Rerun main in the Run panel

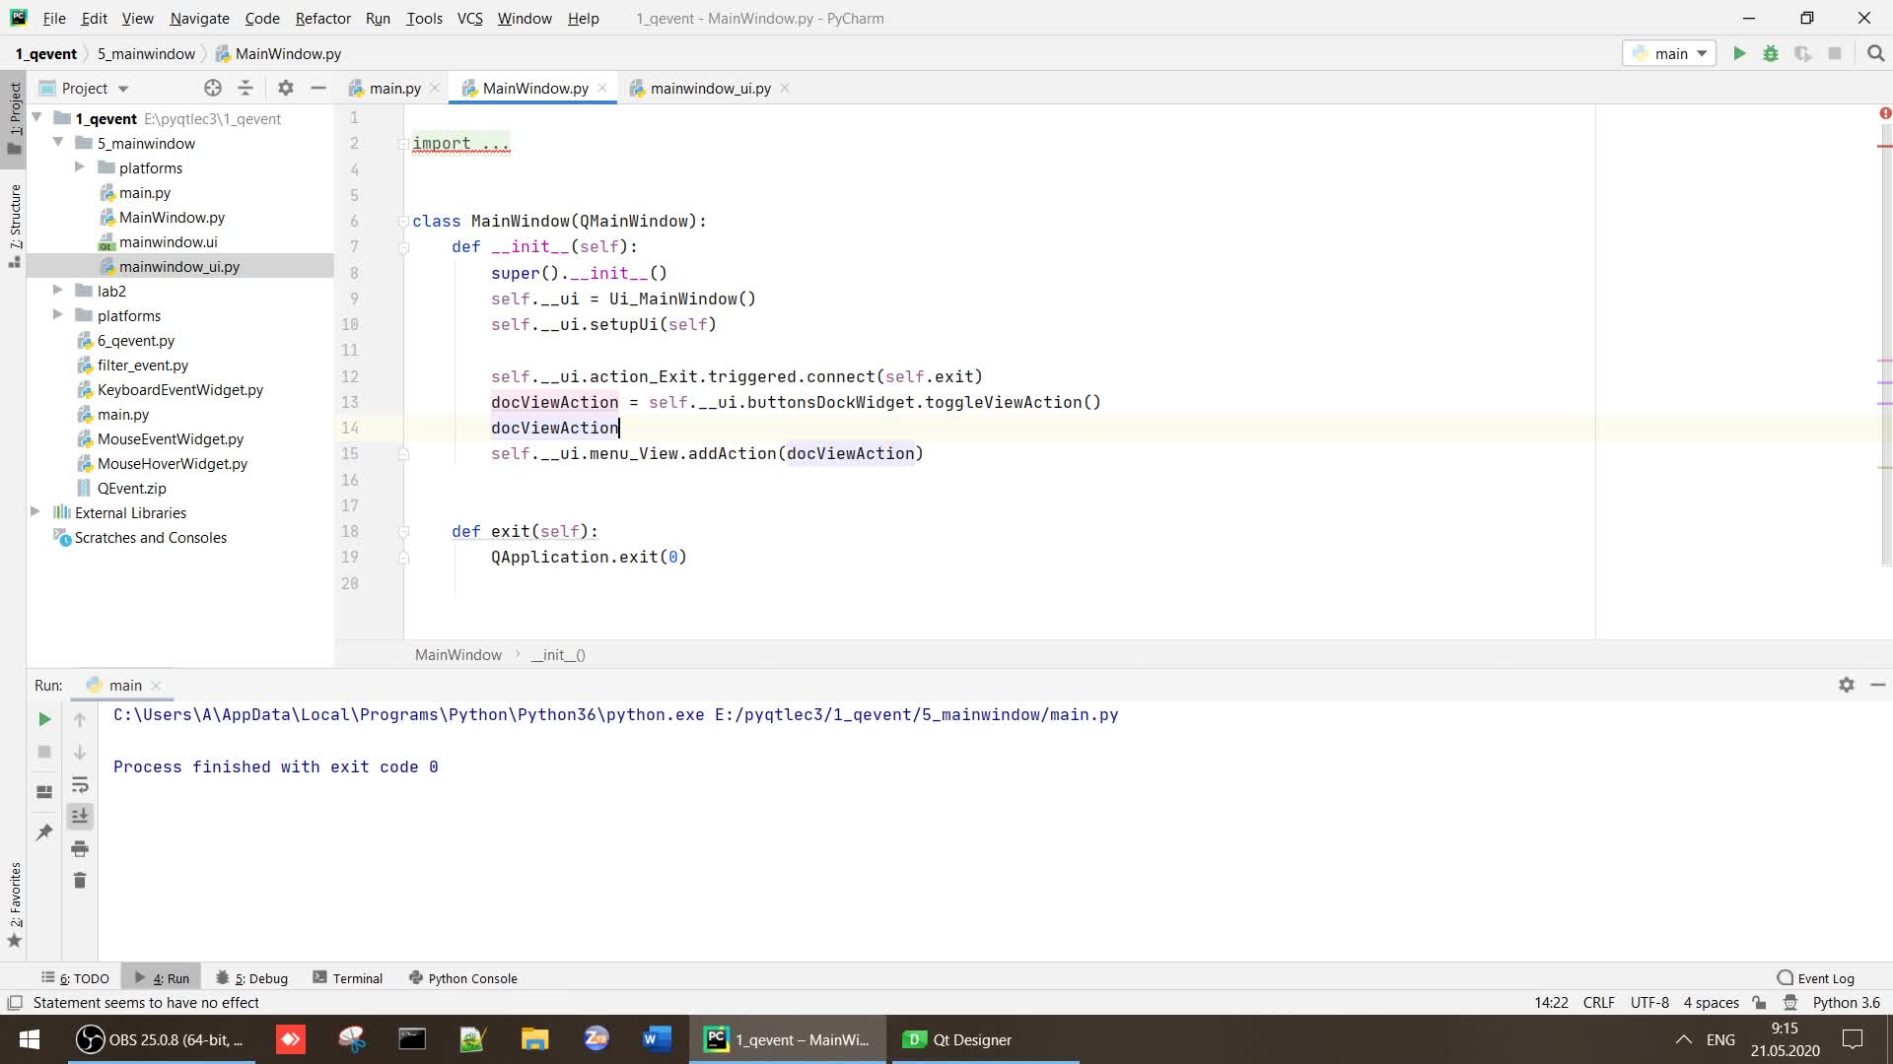[44, 720]
